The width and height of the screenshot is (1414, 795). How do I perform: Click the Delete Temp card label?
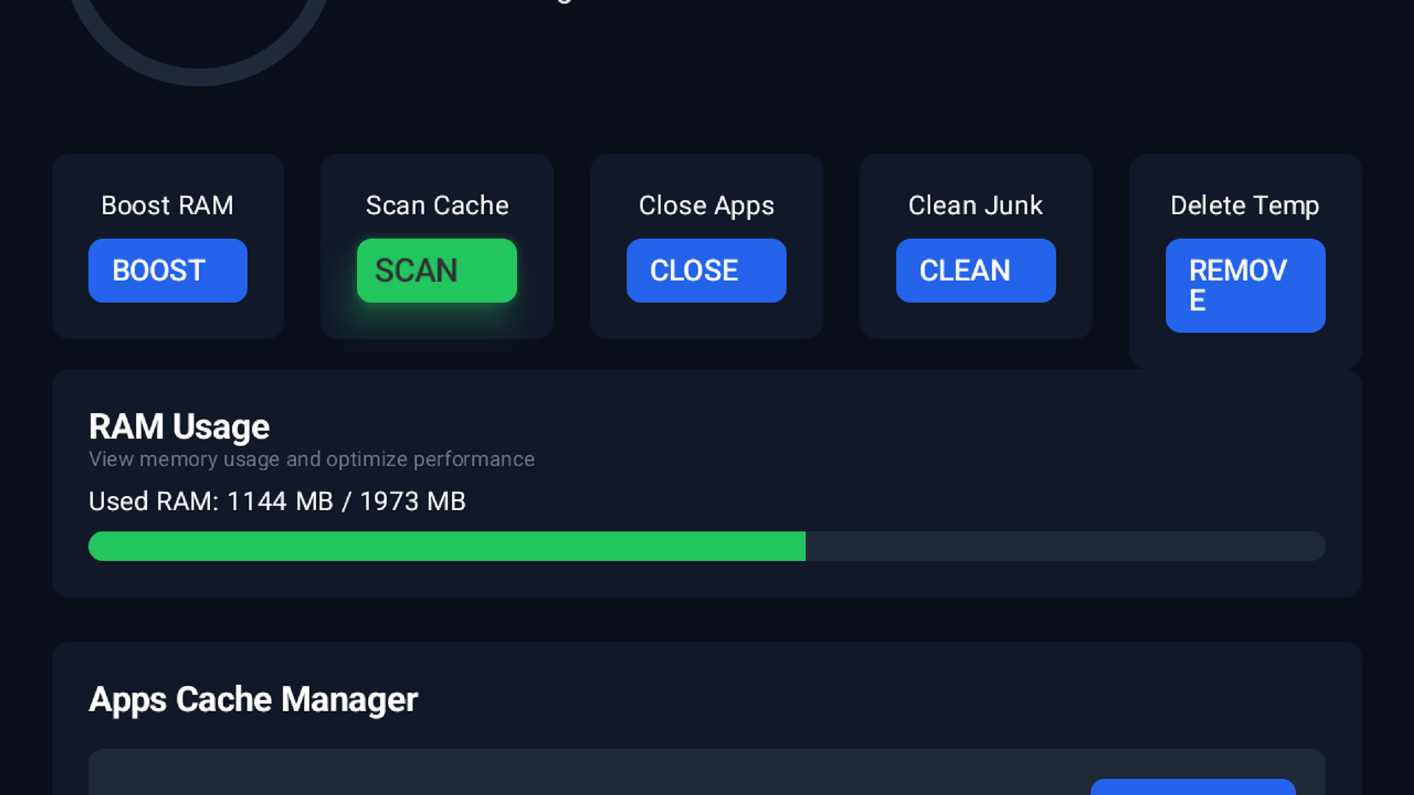point(1245,206)
